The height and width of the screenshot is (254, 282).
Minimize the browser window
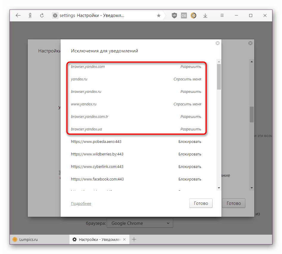(x=236, y=15)
